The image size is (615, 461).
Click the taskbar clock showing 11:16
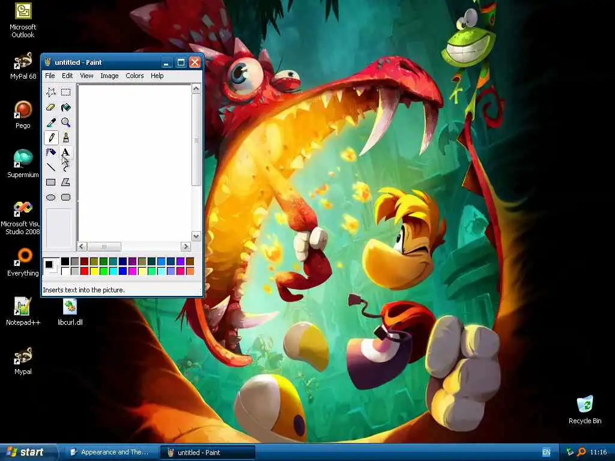point(598,452)
